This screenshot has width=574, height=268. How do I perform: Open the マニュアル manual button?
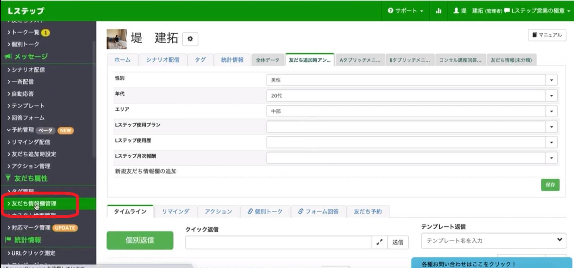click(x=547, y=35)
